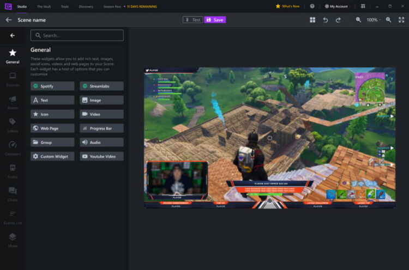Open the Sources sidebar category
Screen dimensions: 409x270
[x=13, y=79]
